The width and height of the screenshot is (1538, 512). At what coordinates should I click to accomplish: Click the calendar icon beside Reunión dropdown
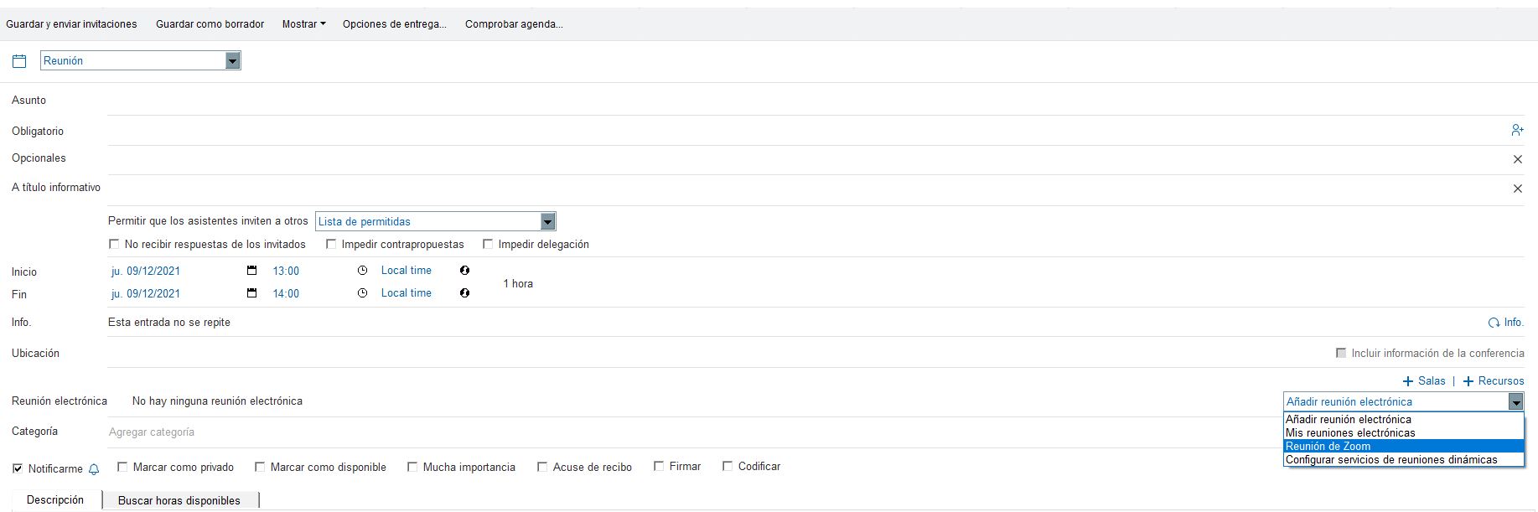[x=19, y=61]
